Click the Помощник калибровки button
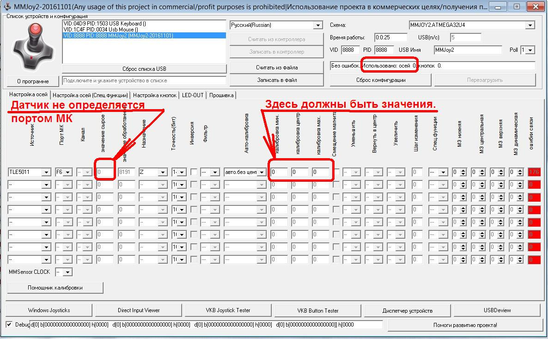This screenshot has height=339, width=548. tap(55, 288)
